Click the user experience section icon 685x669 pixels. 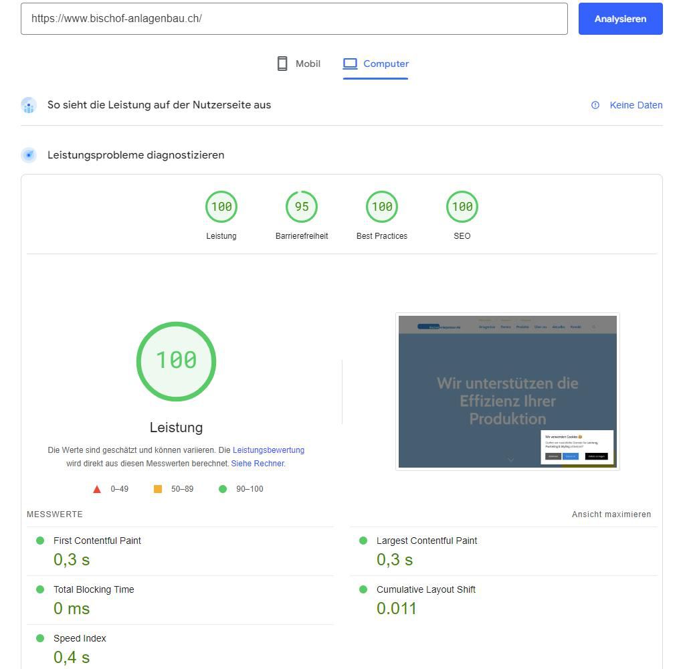click(29, 105)
